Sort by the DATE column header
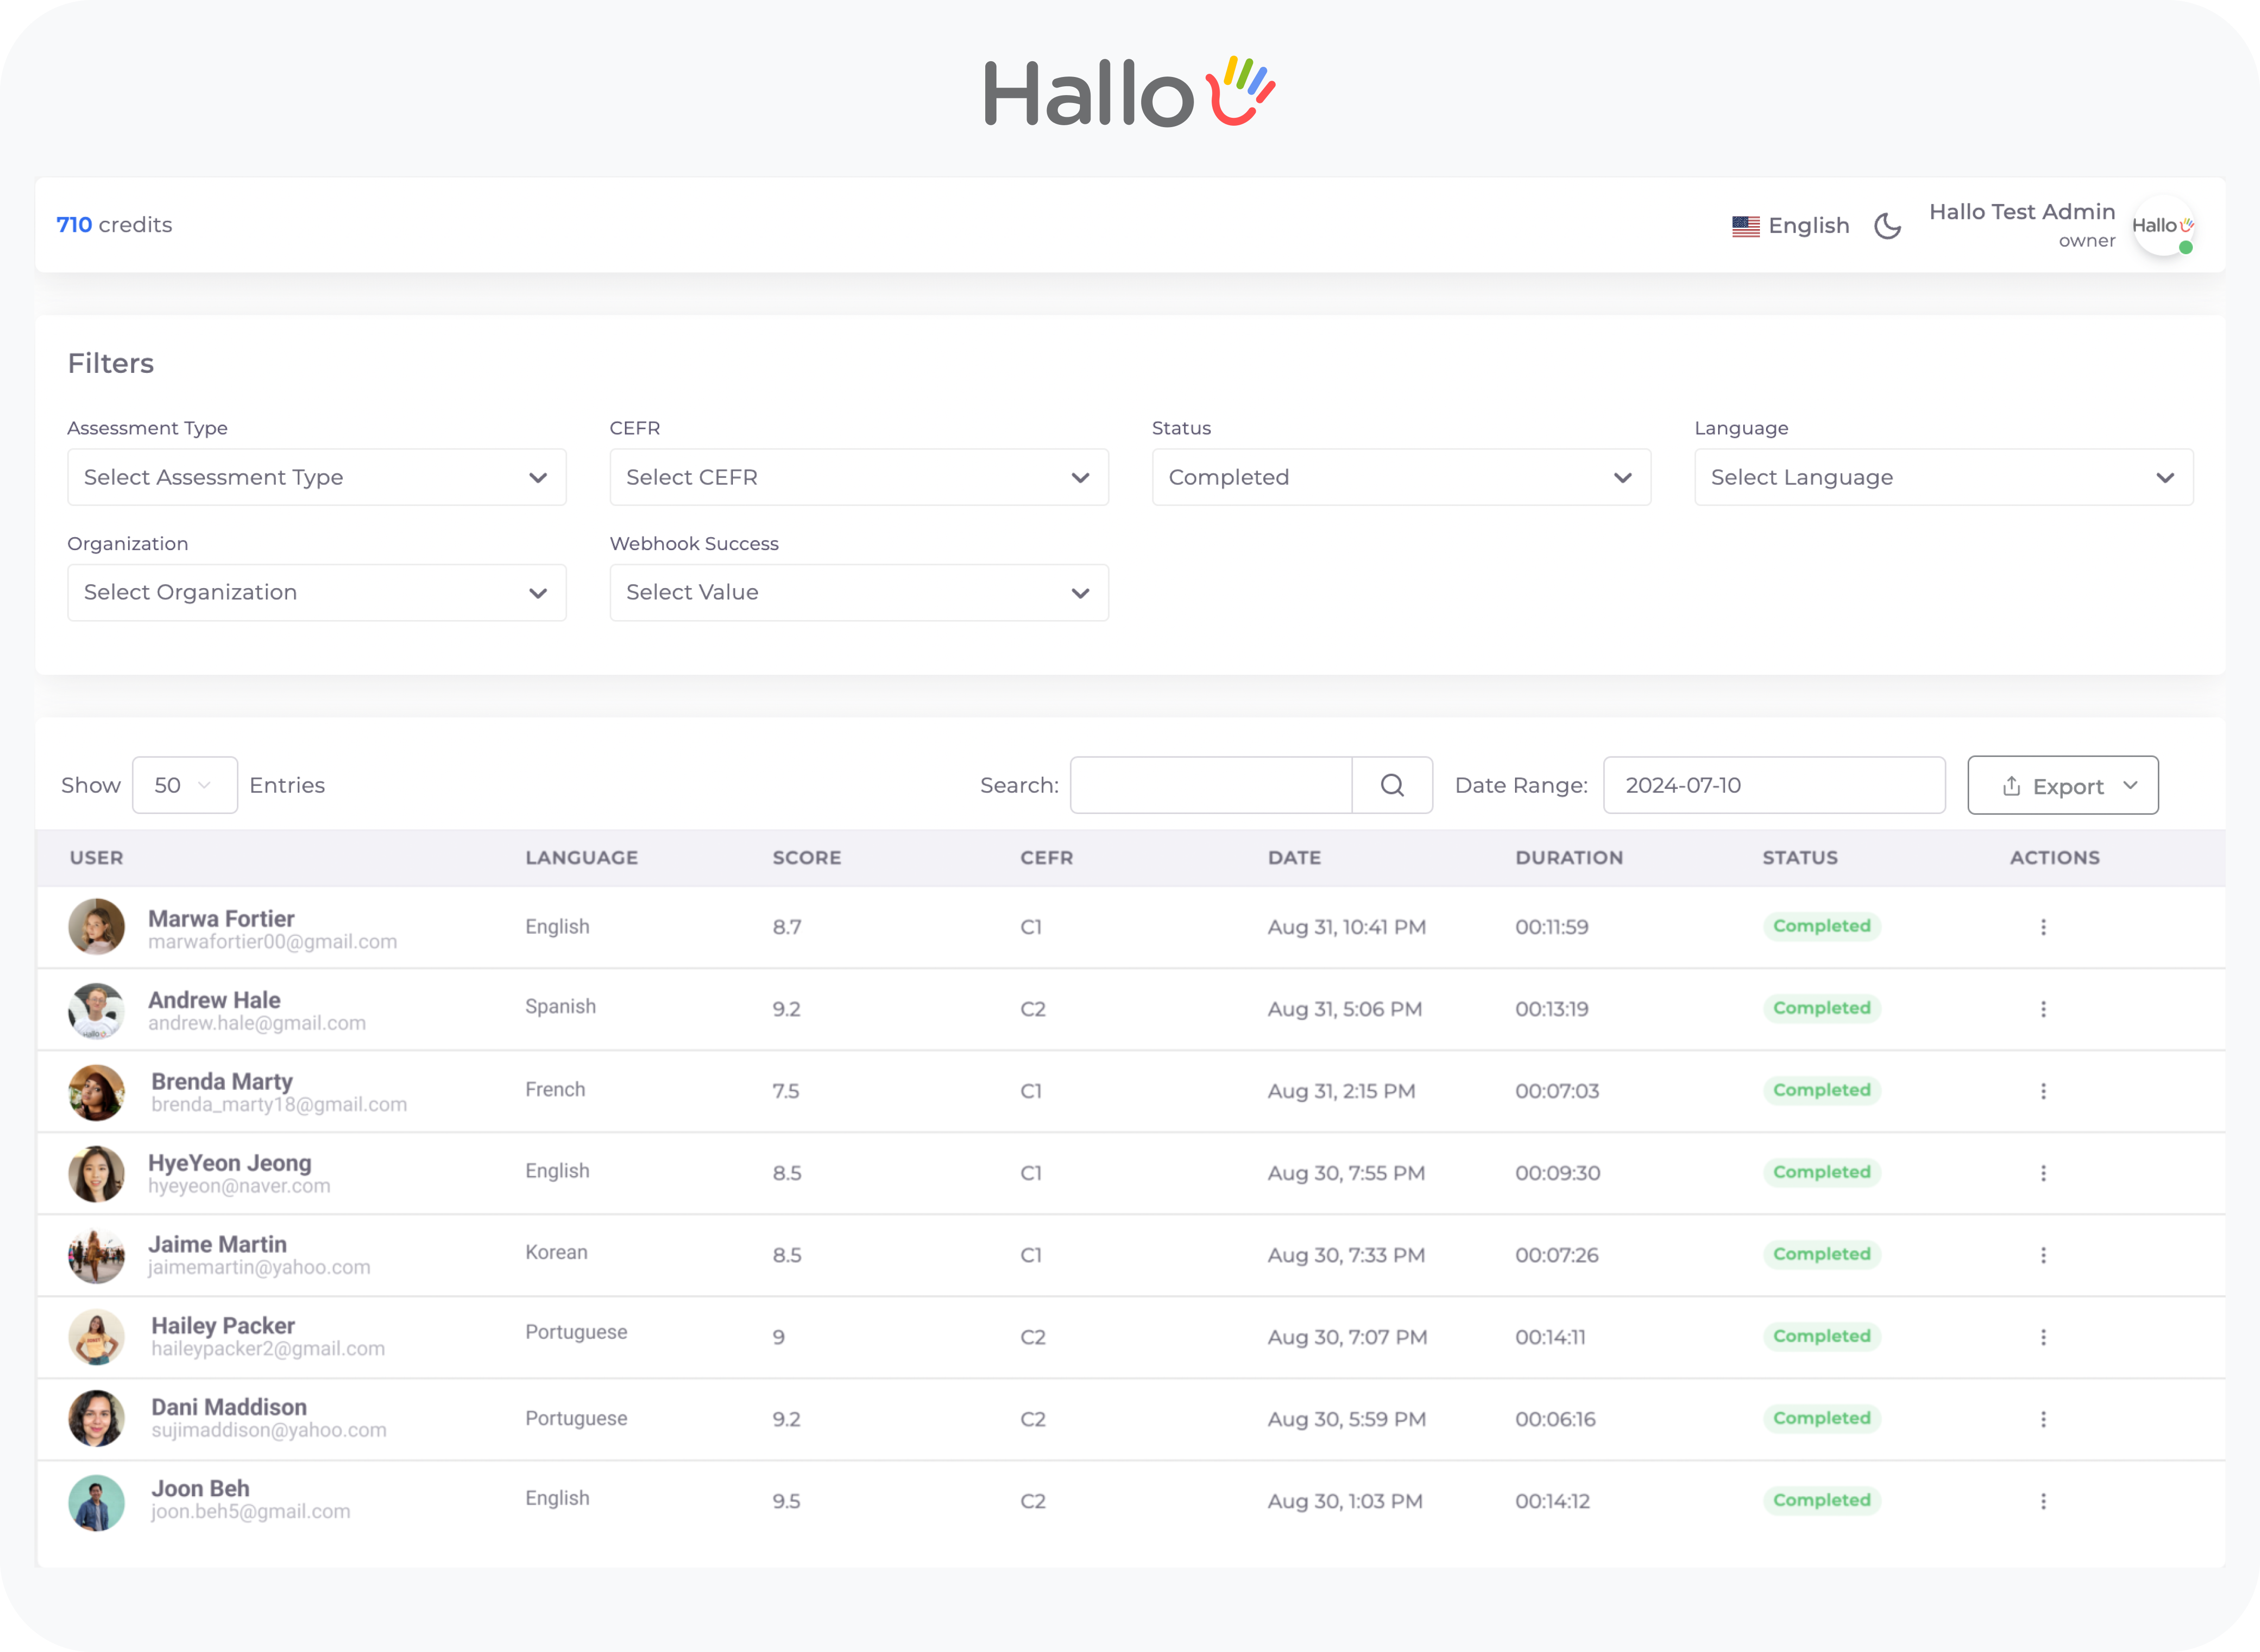The image size is (2260, 1652). click(1294, 857)
